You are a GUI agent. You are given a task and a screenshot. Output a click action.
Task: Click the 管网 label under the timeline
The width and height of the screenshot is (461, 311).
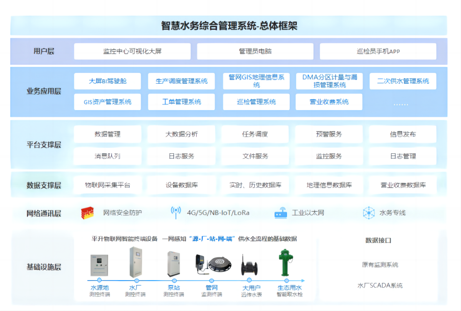(x=212, y=288)
